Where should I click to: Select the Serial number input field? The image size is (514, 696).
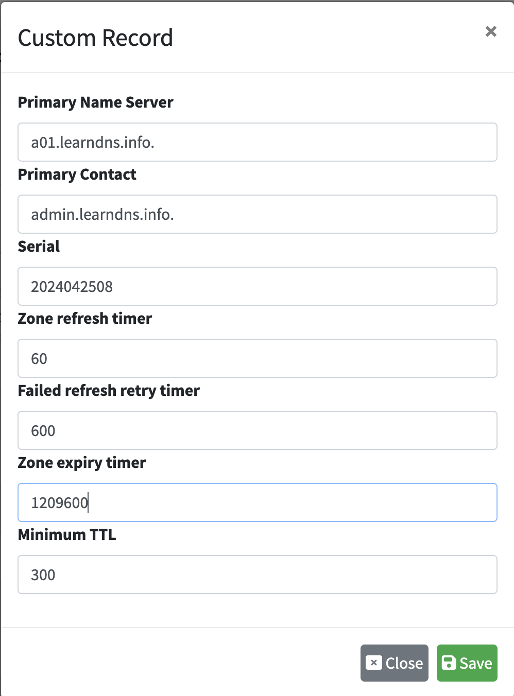(258, 286)
